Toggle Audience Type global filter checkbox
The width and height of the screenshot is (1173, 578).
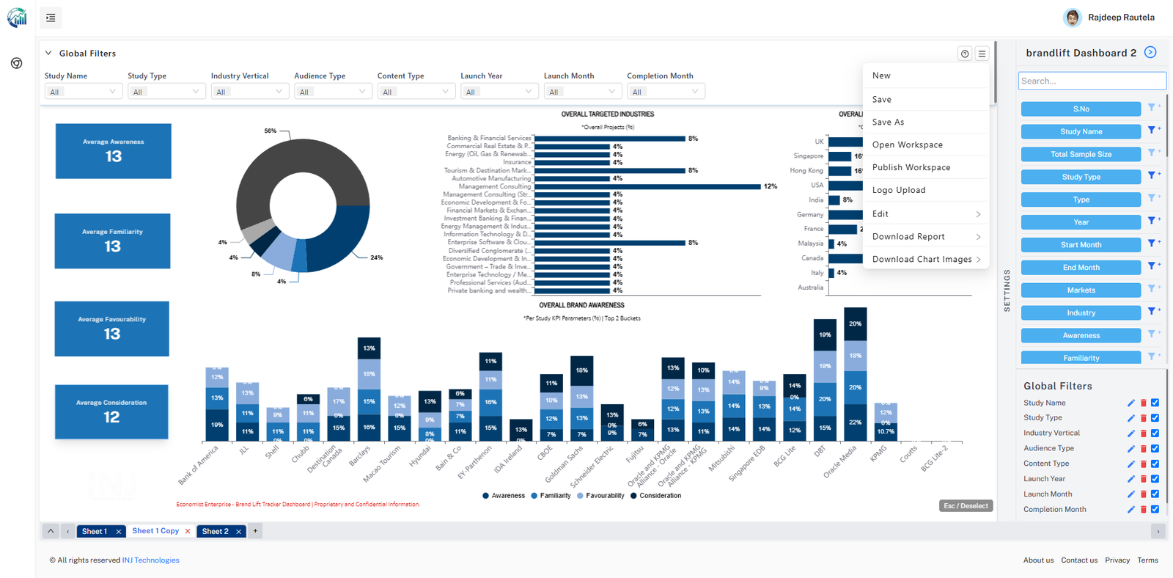click(1155, 449)
